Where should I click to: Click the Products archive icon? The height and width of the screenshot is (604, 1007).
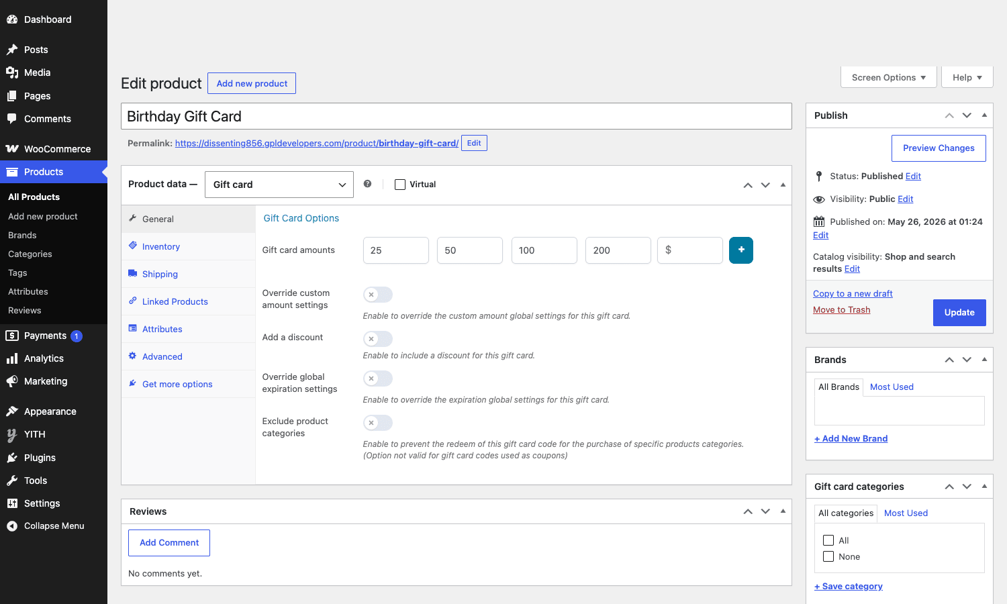(x=12, y=172)
